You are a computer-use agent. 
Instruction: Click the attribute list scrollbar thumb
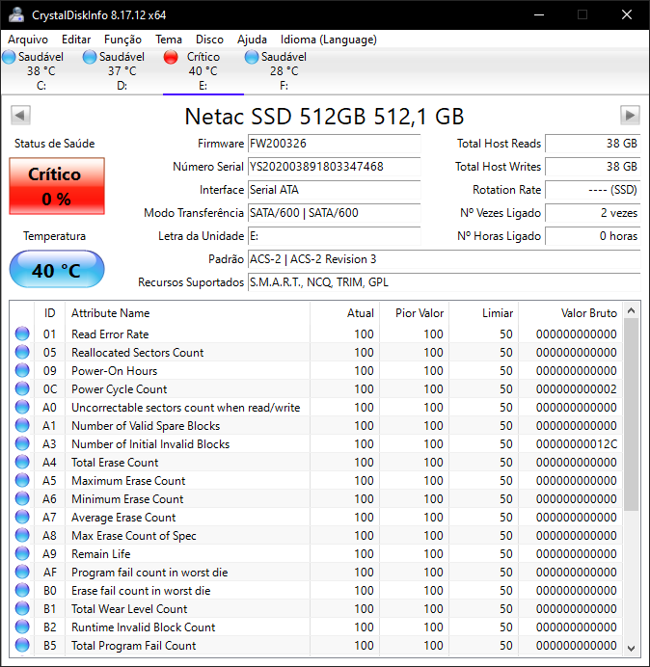pyautogui.click(x=632, y=414)
